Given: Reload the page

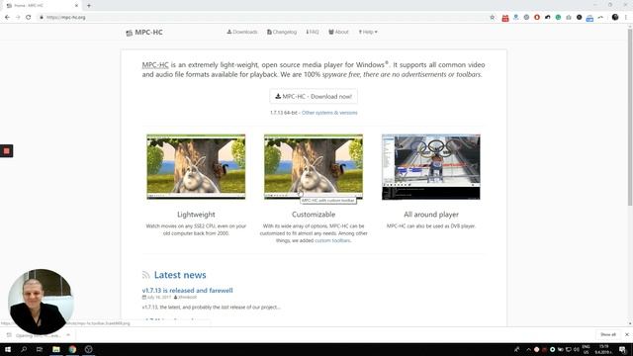Looking at the screenshot, I should tap(29, 18).
